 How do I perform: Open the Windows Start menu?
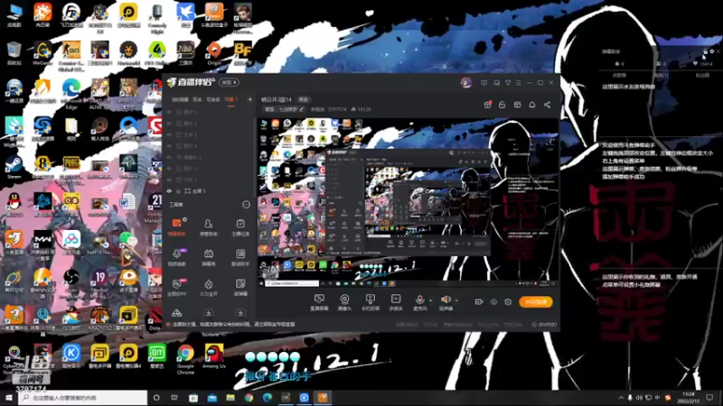coord(8,397)
